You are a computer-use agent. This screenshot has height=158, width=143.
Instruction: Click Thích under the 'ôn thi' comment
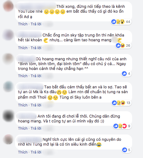click(23, 48)
